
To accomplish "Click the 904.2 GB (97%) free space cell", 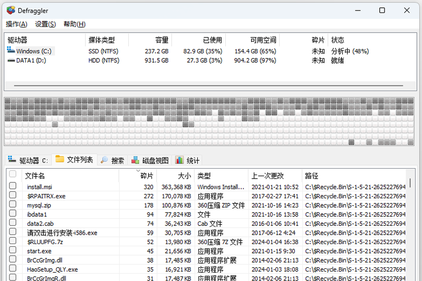I will pos(255,61).
